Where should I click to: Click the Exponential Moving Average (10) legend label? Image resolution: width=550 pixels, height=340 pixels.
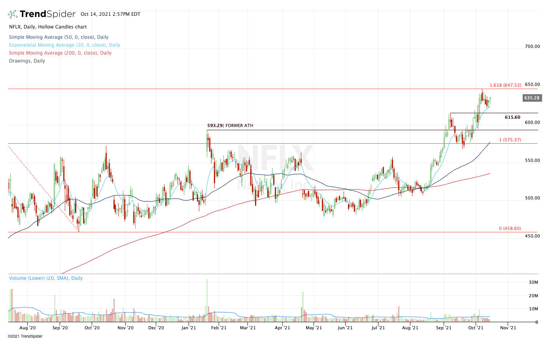click(x=64, y=45)
